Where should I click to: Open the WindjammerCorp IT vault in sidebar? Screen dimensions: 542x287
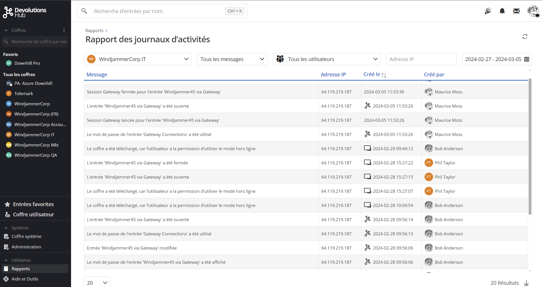tap(34, 135)
